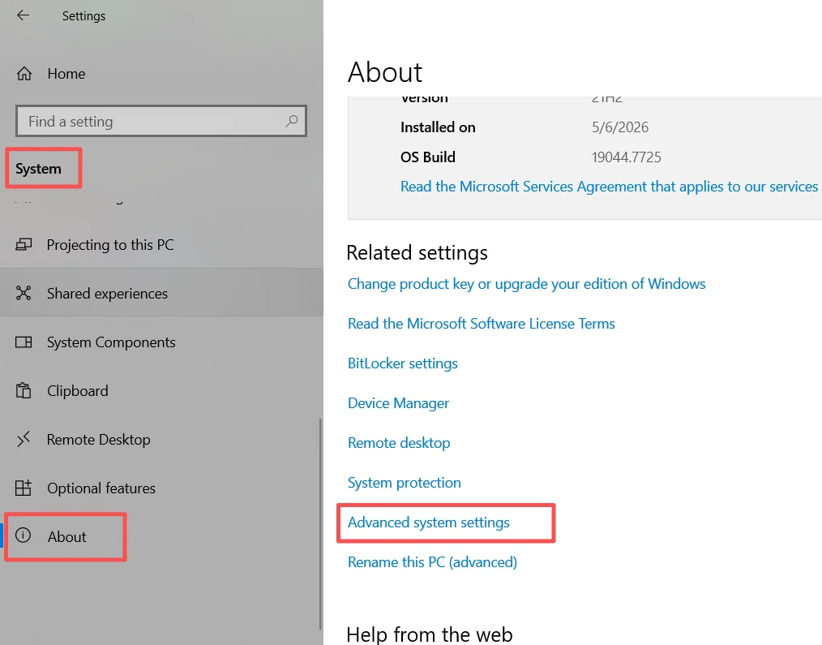822x645 pixels.
Task: Click the Home house icon
Action: click(x=24, y=74)
